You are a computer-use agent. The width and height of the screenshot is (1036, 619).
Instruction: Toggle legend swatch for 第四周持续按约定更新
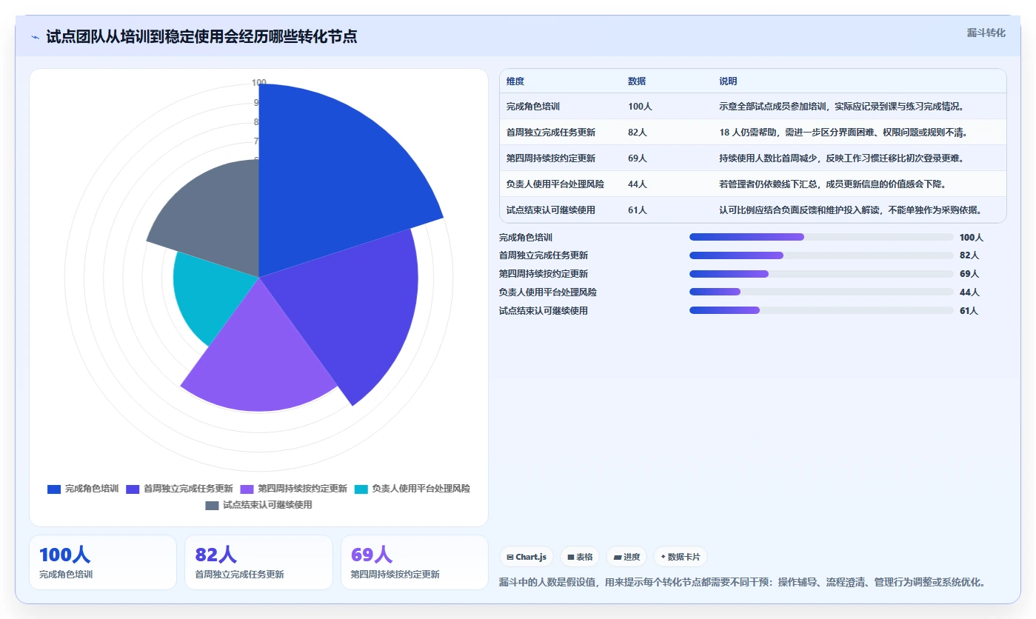point(247,489)
